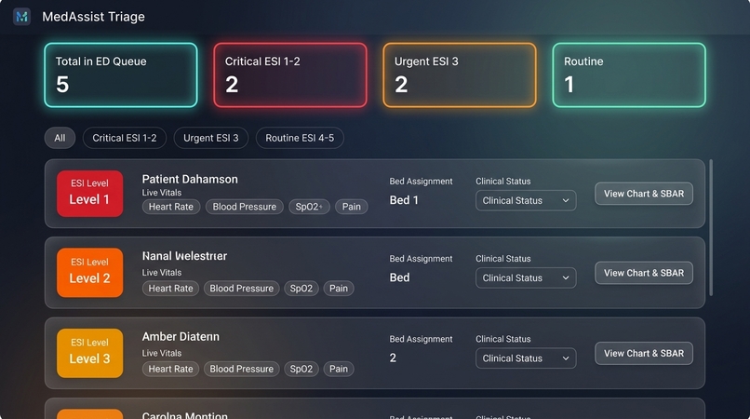The image size is (750, 419).
Task: Open Clinical Status dropdown for Amber Diatenn
Action: [526, 358]
